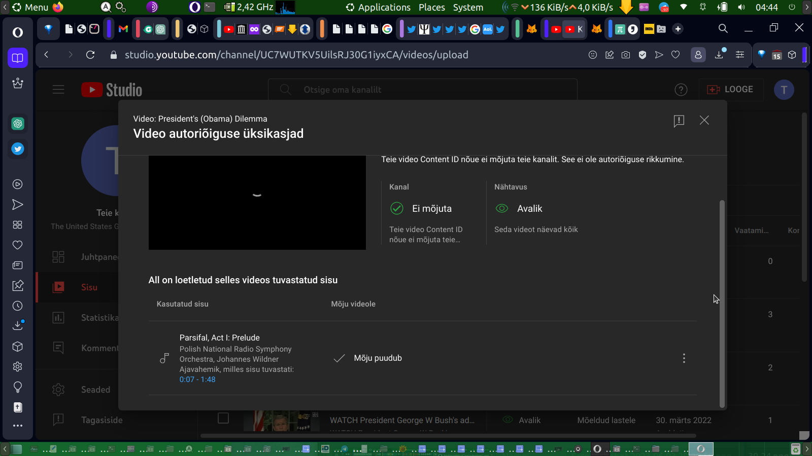Close the copyright details dialog

[x=704, y=120]
